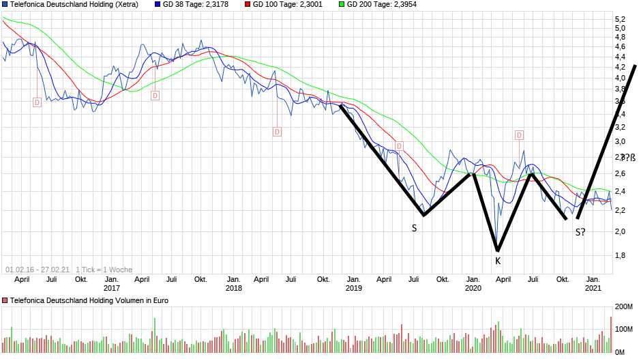Click the 3,2 price axis label

620,128
